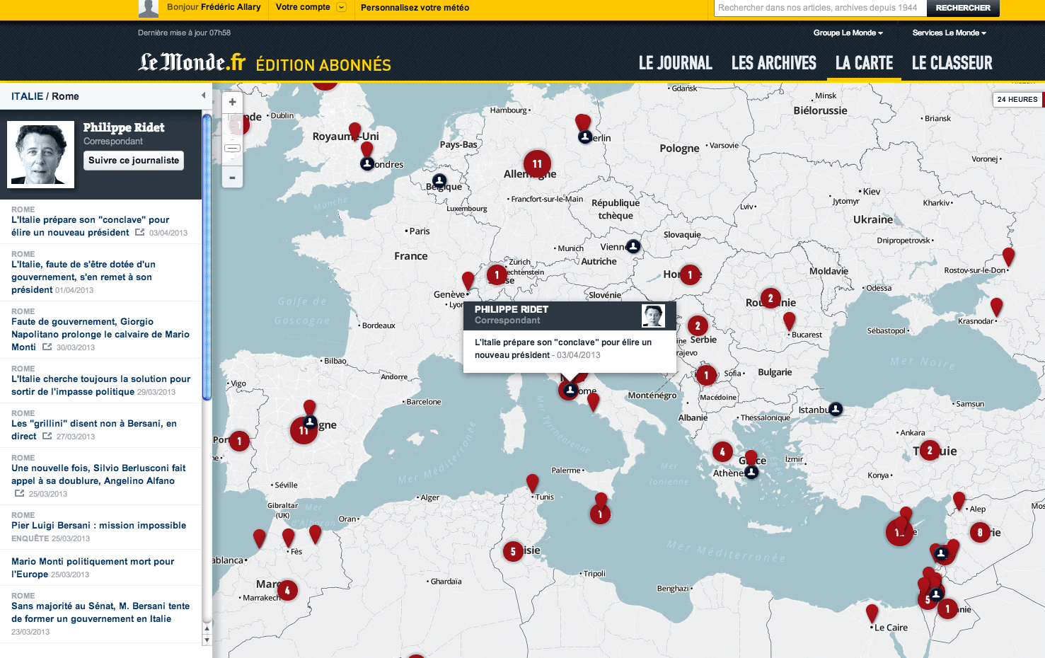
Task: Open article "Mario Monti politiquement mort pour l'Europe"
Action: 93,567
